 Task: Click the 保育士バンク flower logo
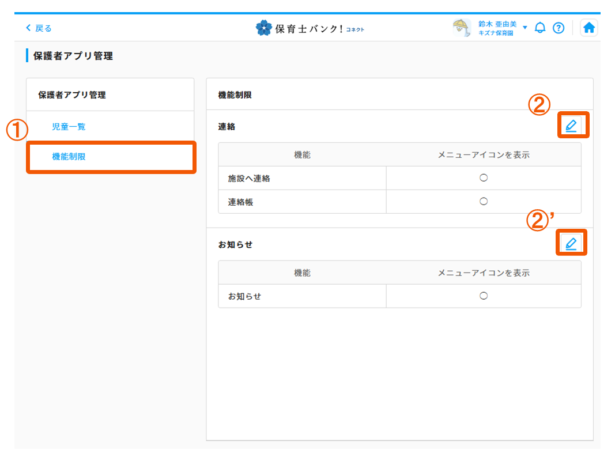[x=263, y=28]
